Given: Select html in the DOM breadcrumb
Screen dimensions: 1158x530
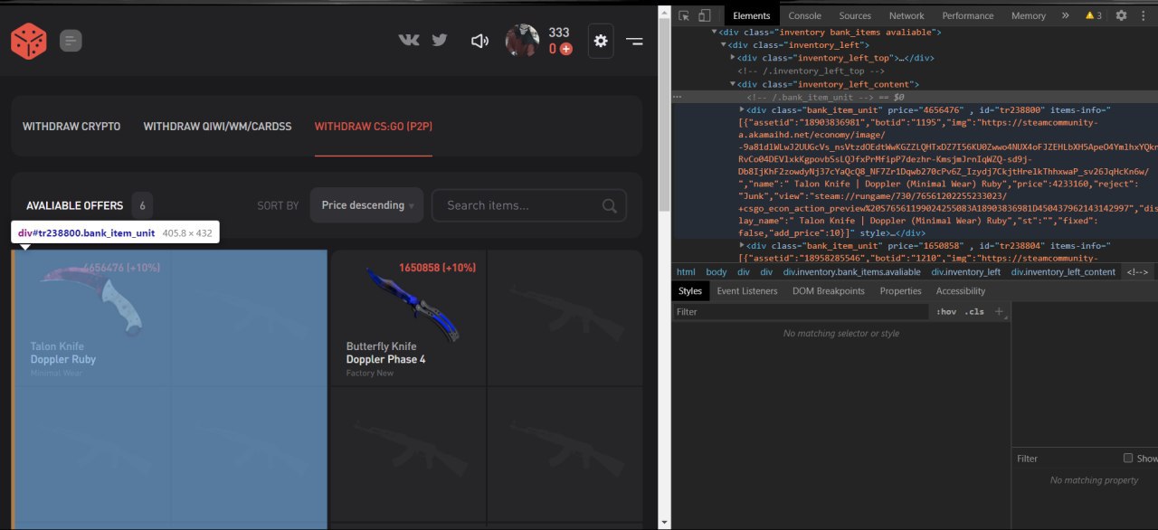Looking at the screenshot, I should [x=687, y=271].
